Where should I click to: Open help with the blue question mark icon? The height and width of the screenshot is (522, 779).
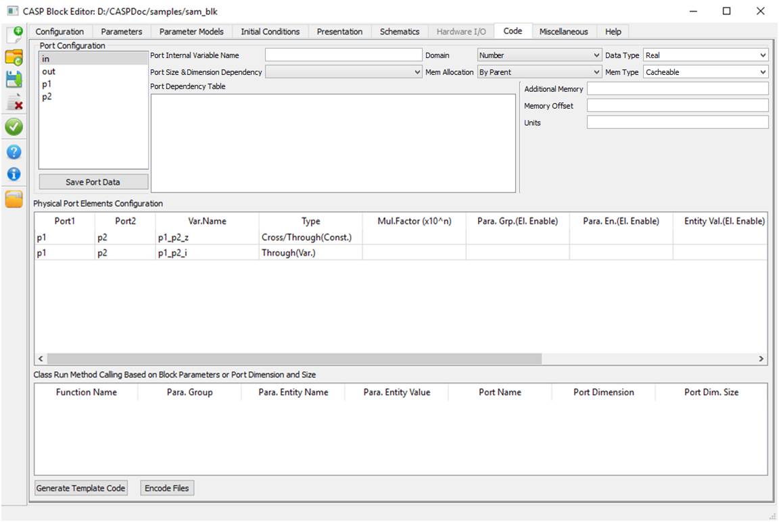click(14, 152)
